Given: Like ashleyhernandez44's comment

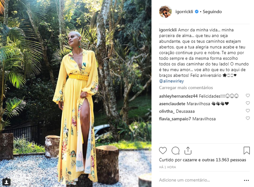Looking at the screenshot, I should [248, 95].
